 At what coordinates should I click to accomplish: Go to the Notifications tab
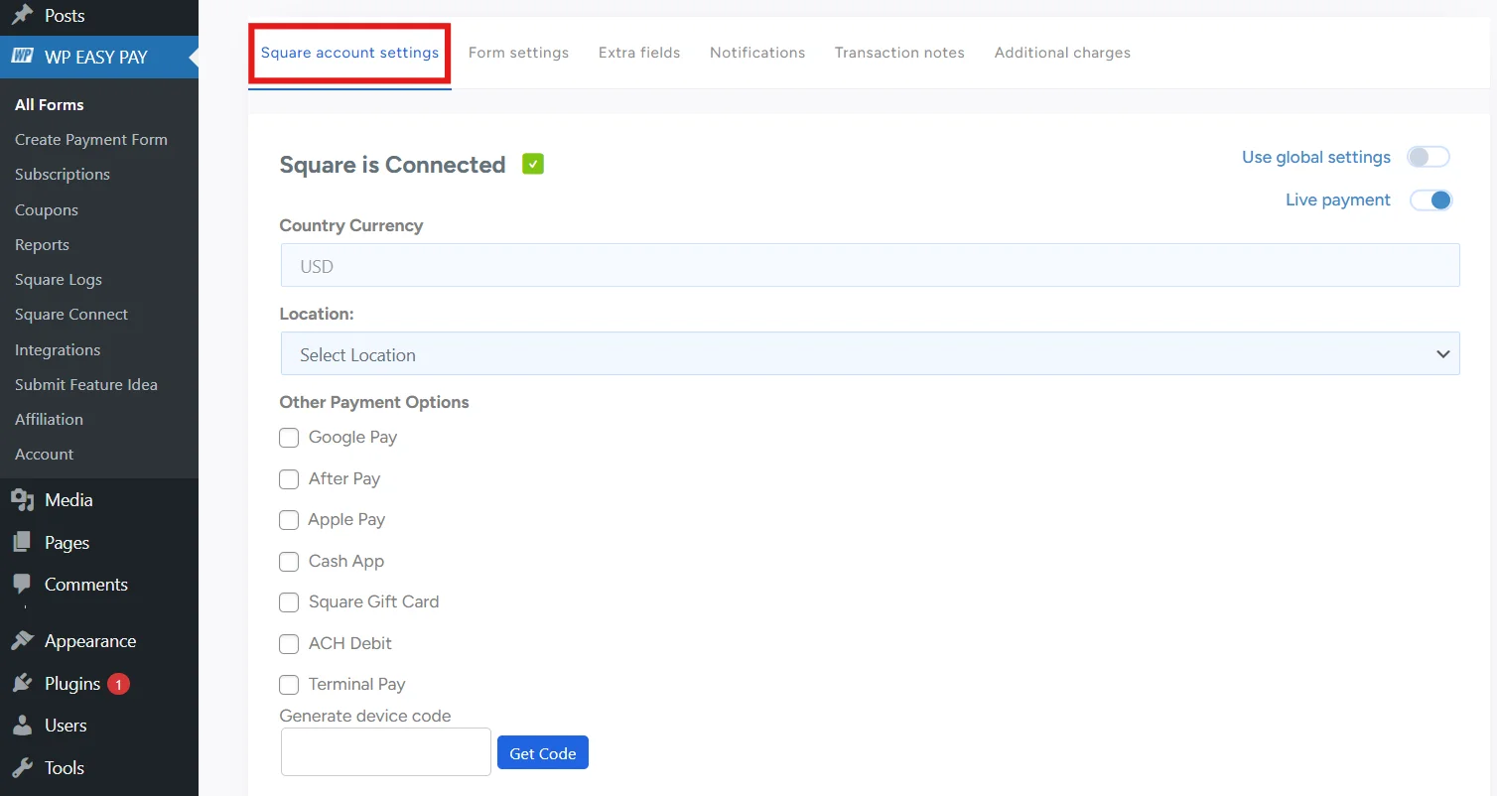click(757, 53)
